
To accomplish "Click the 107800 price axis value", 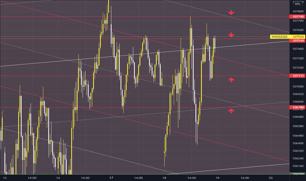I will [298, 11].
